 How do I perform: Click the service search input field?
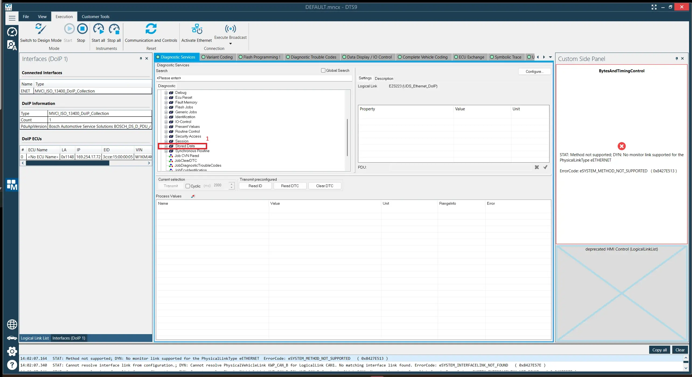(x=254, y=78)
